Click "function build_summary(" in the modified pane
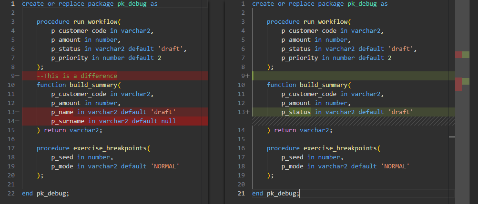 point(309,85)
